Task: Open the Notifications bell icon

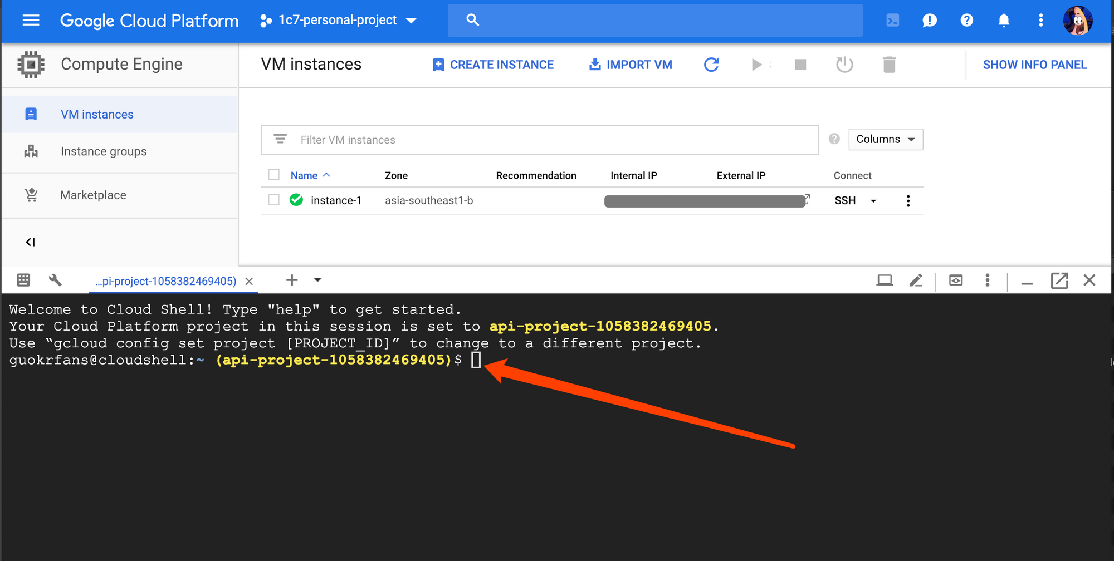Action: (1003, 20)
